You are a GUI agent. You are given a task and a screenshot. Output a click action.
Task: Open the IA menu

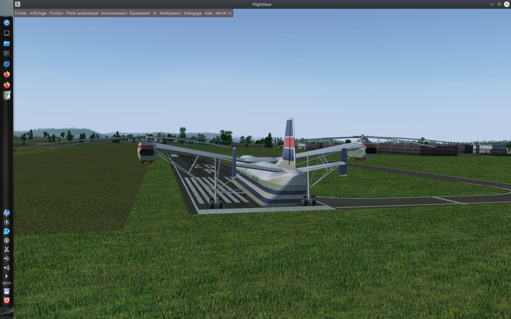coord(155,13)
